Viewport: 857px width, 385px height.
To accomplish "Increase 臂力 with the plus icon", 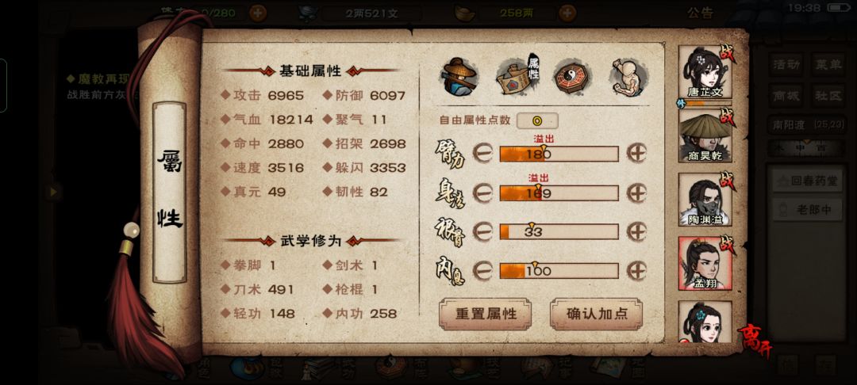I will tap(636, 154).
